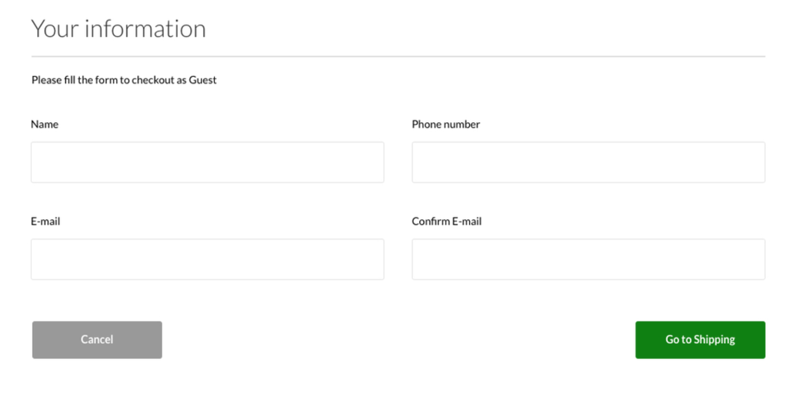Click the Name input field
This screenshot has height=402, width=801.
(207, 162)
